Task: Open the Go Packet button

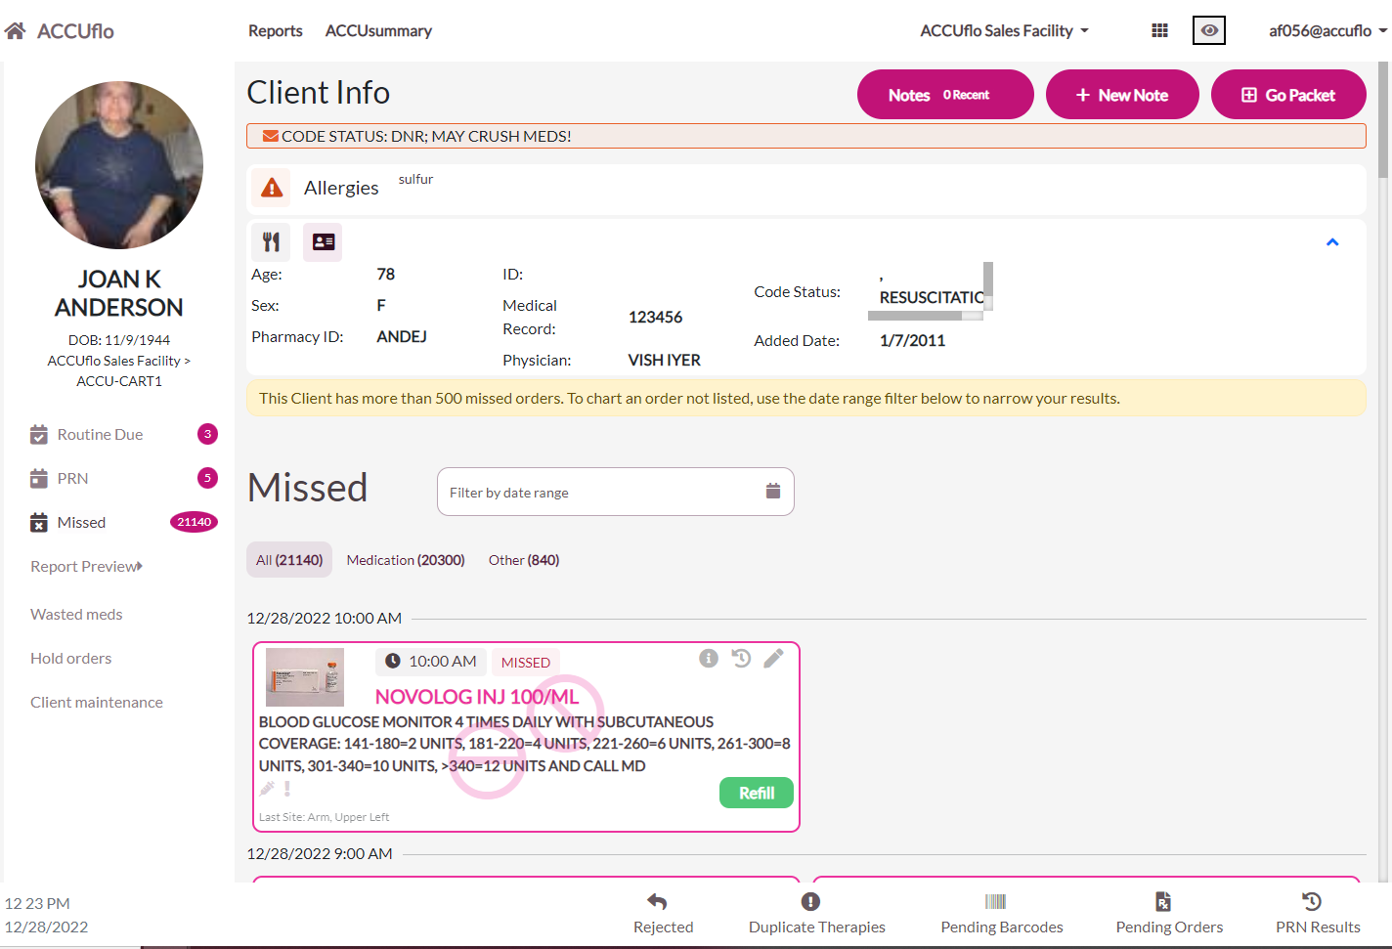Action: (1288, 95)
